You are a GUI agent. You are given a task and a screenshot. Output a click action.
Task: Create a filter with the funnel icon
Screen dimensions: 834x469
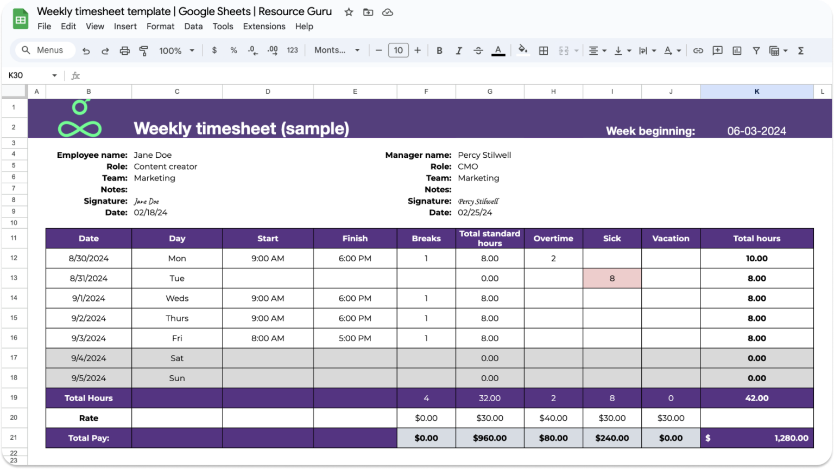click(756, 50)
